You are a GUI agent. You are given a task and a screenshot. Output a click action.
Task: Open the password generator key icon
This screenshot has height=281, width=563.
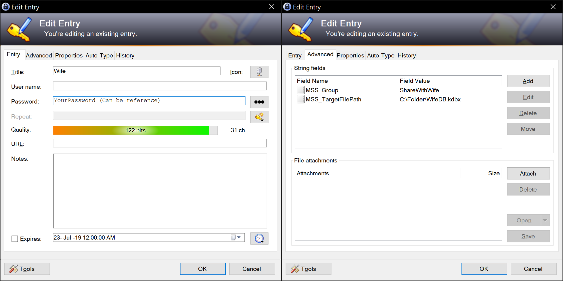tap(259, 117)
